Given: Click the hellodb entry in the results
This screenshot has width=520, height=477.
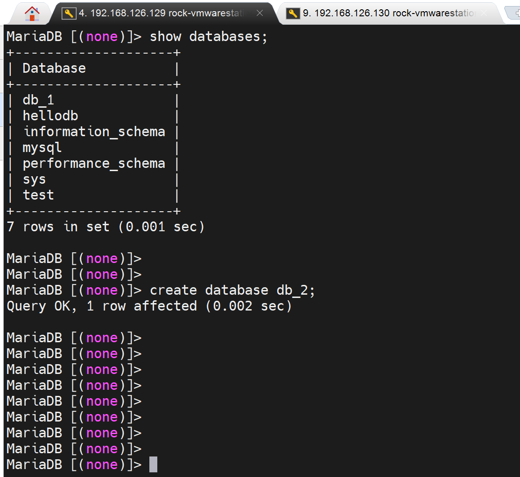Looking at the screenshot, I should (x=50, y=116).
